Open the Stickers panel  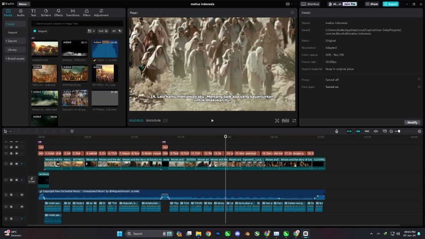click(x=46, y=13)
